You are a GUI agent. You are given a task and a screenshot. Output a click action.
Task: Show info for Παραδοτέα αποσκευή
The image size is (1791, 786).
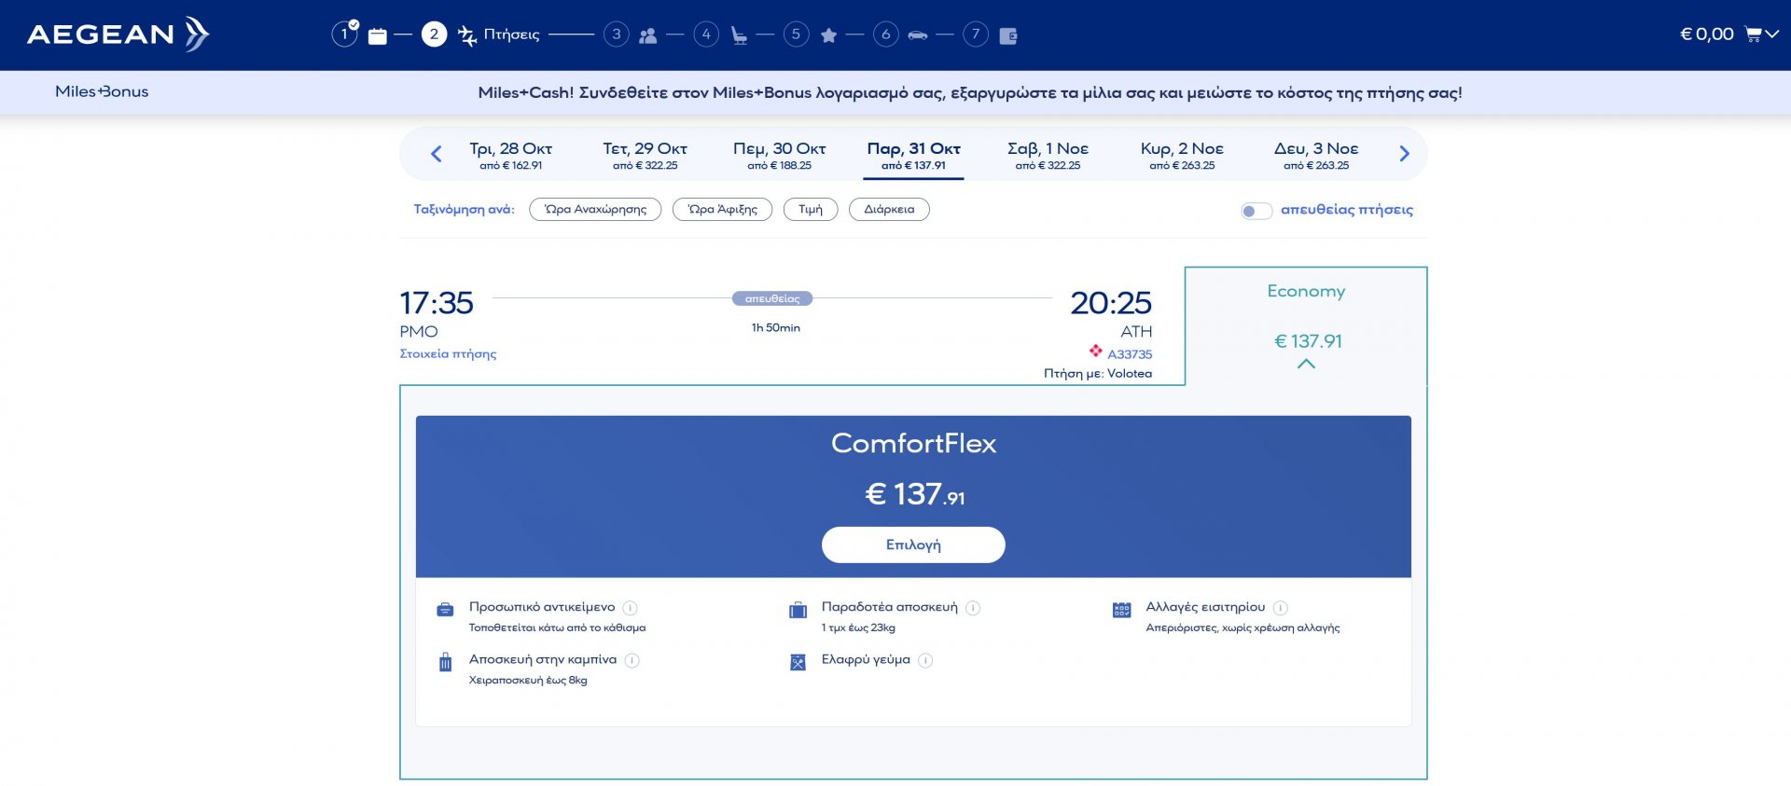(x=973, y=608)
